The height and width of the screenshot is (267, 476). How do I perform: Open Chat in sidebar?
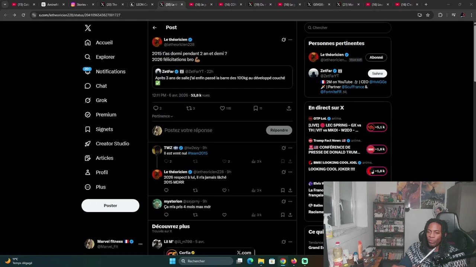(96, 86)
